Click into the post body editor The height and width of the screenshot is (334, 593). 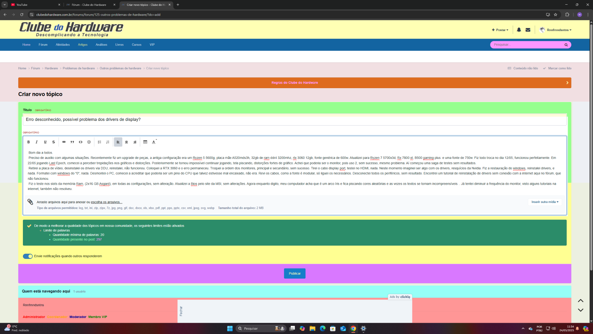tap(294, 171)
